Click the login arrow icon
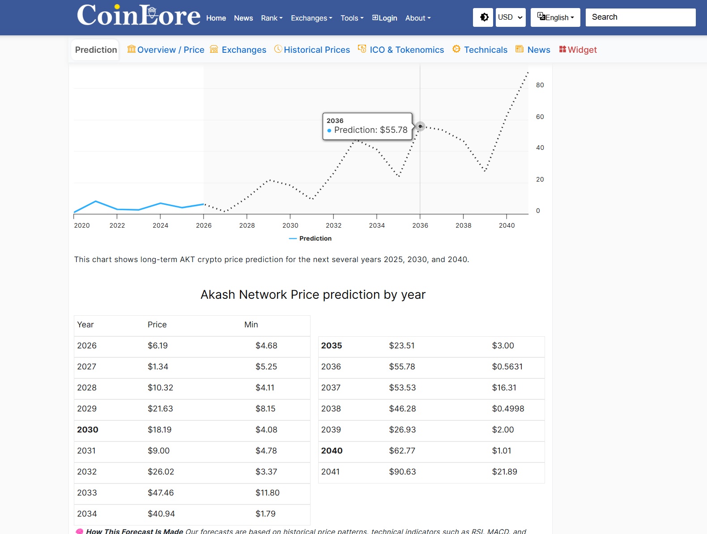Viewport: 707px width, 534px height. pos(375,17)
